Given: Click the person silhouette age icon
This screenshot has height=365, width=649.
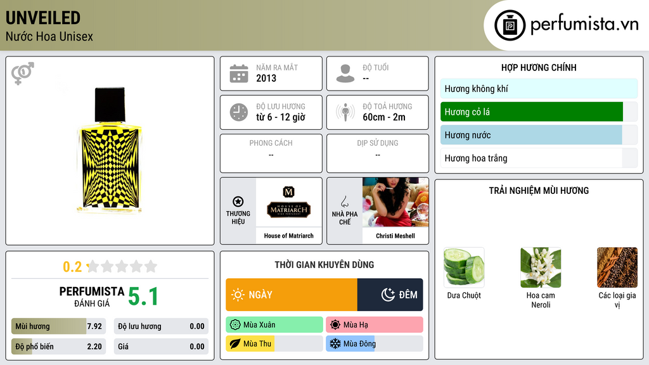Looking at the screenshot, I should click(345, 74).
